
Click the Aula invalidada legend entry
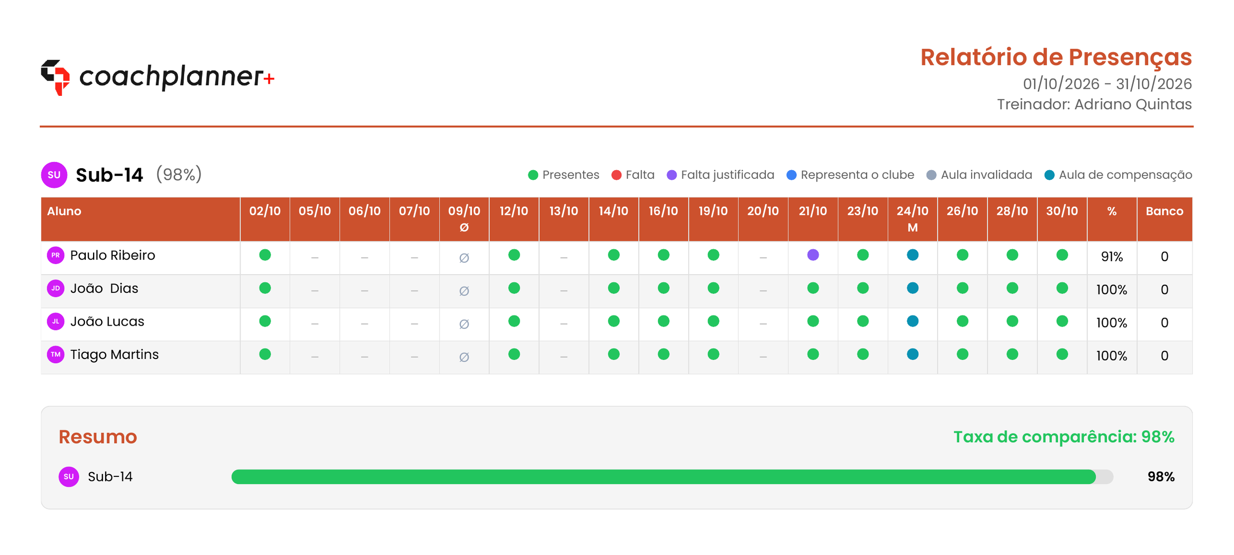979,175
